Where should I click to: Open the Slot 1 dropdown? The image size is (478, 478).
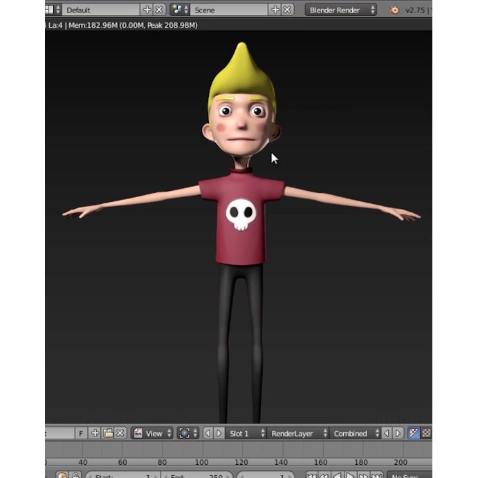(247, 433)
